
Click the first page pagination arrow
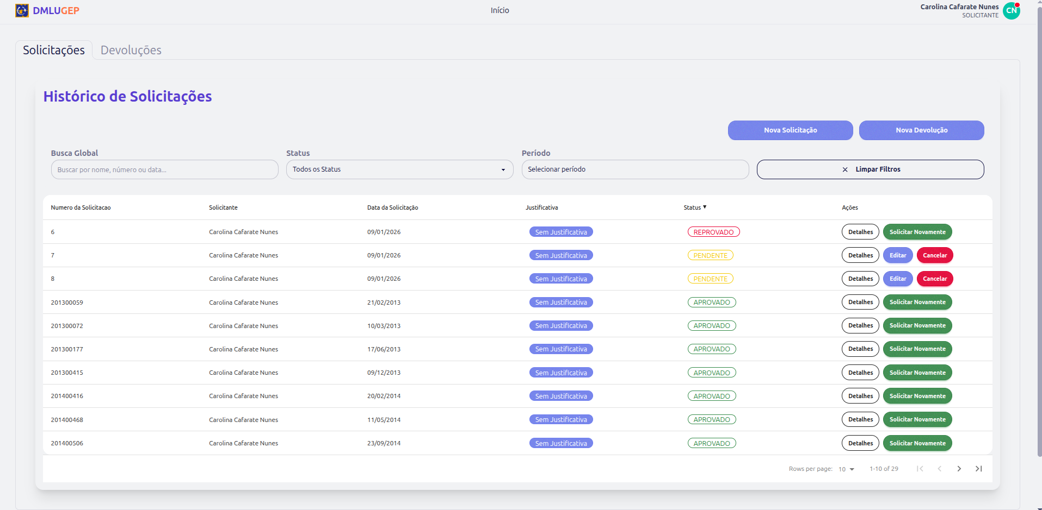coord(920,469)
